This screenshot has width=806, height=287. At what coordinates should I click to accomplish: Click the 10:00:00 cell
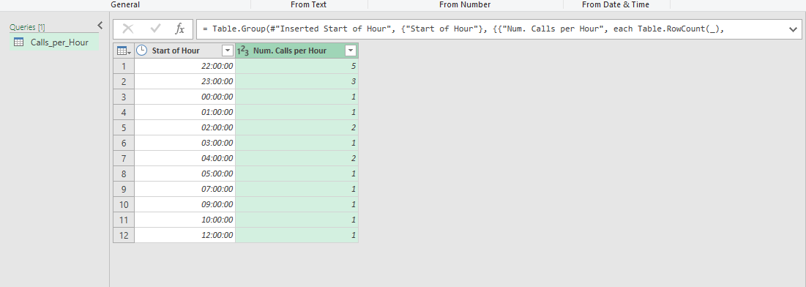click(184, 220)
